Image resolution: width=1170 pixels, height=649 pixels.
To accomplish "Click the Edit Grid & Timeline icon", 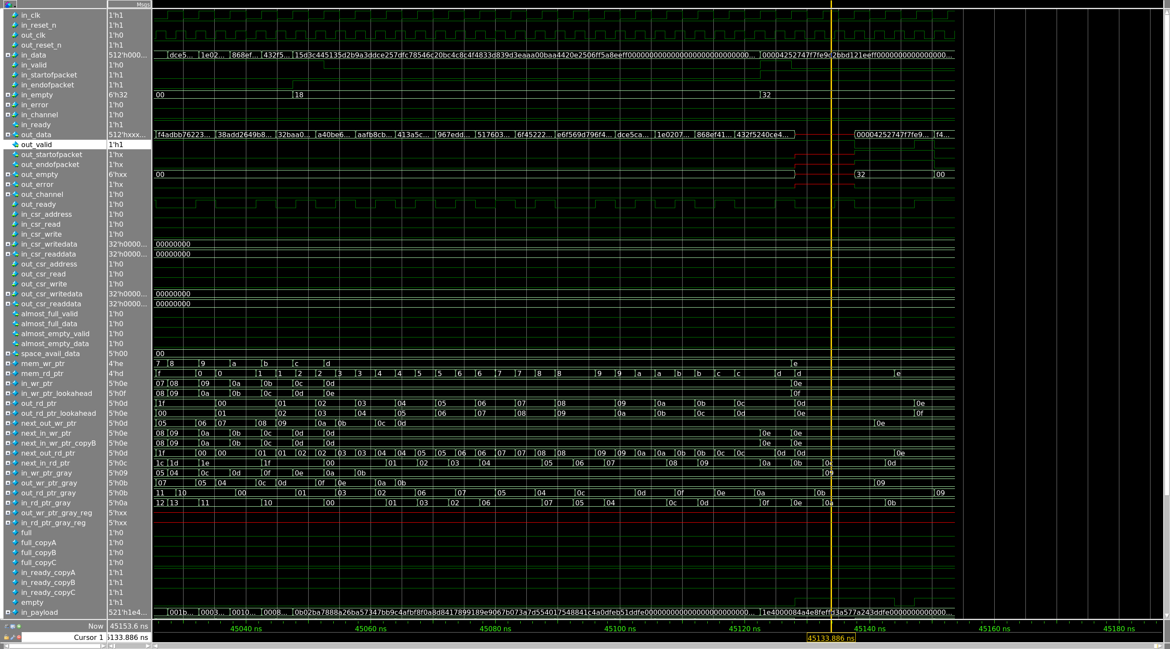I will click(x=13, y=627).
